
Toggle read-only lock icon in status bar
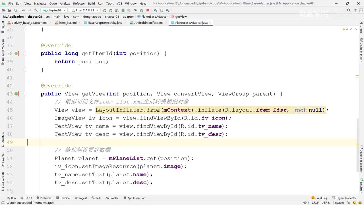tap(348, 203)
